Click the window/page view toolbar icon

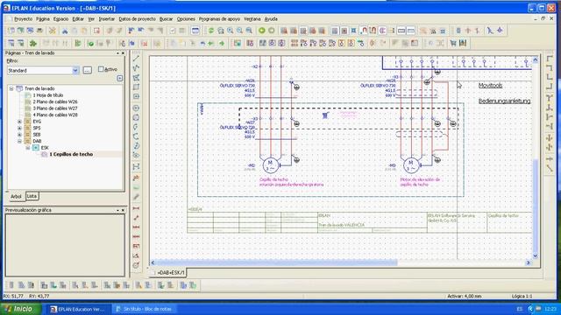(195, 31)
